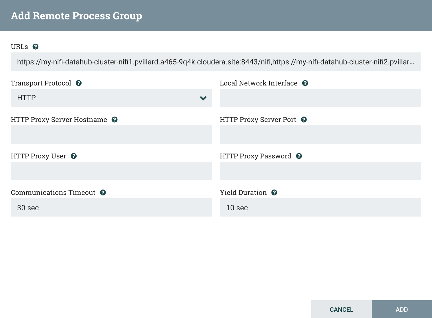Click the HTTP Proxy User field
Screen dimensions: 432x318
(111, 171)
